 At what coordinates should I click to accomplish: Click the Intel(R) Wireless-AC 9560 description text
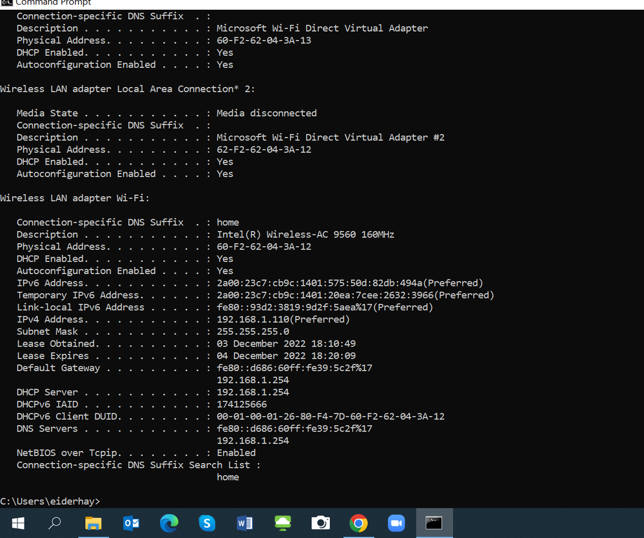click(305, 234)
